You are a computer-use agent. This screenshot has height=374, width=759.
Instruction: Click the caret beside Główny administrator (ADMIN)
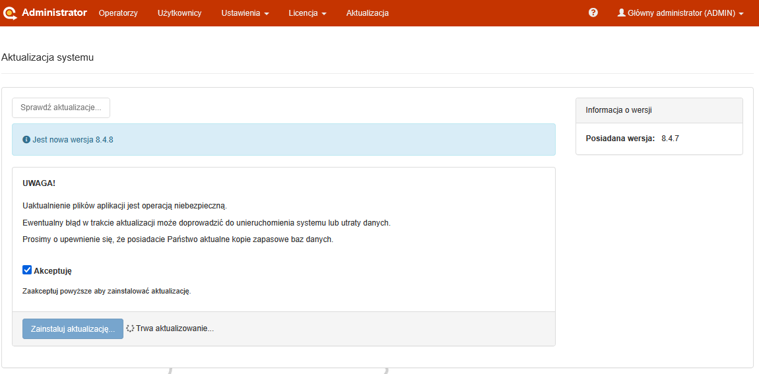(x=741, y=14)
